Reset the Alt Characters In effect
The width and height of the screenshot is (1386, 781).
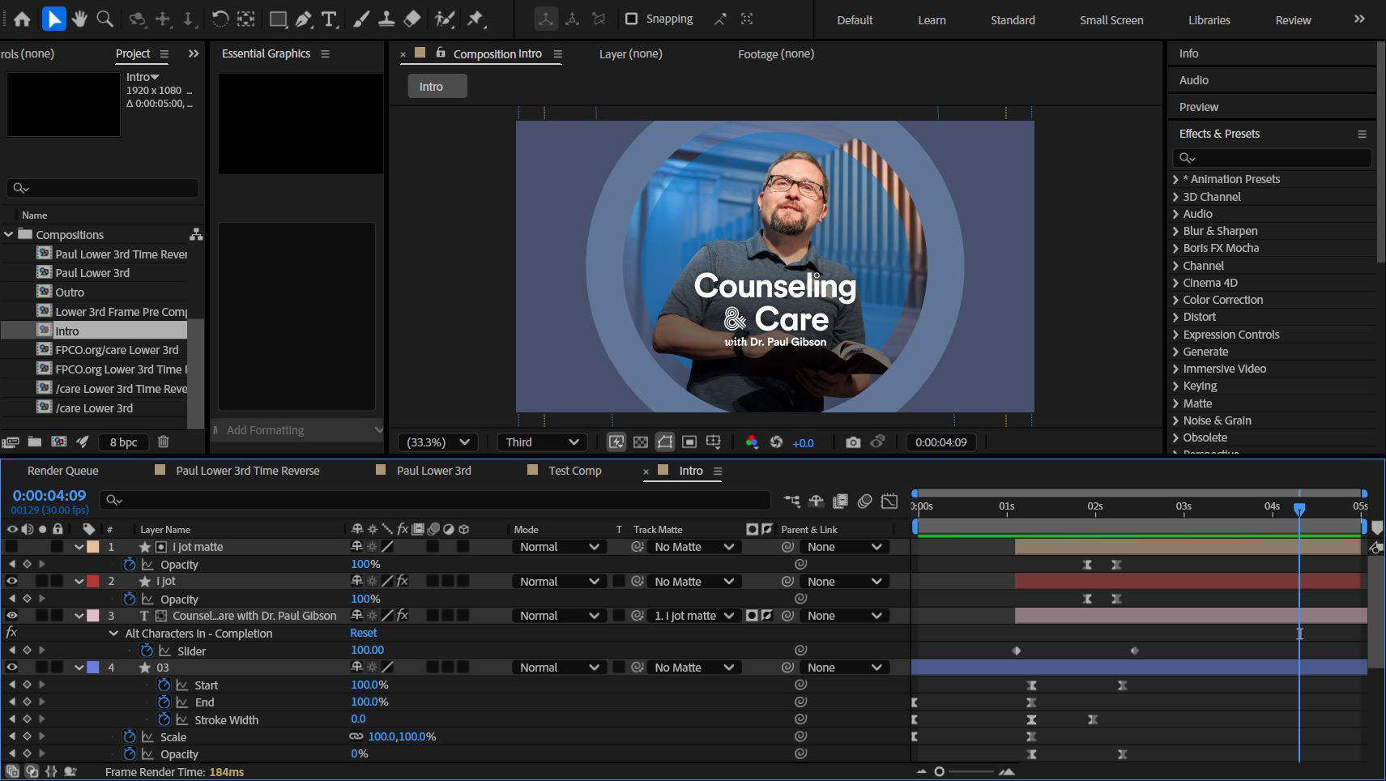point(363,633)
